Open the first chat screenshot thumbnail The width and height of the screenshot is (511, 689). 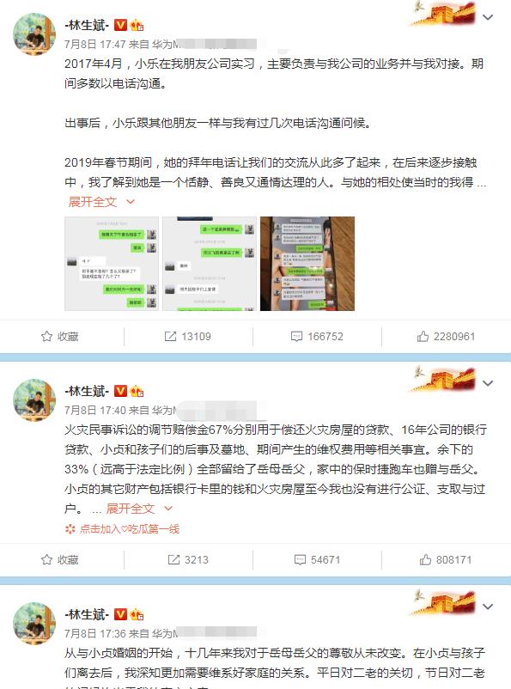[x=112, y=264]
